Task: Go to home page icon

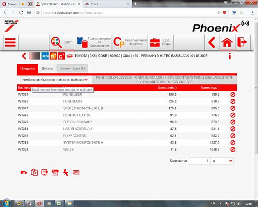Action: coord(227,42)
